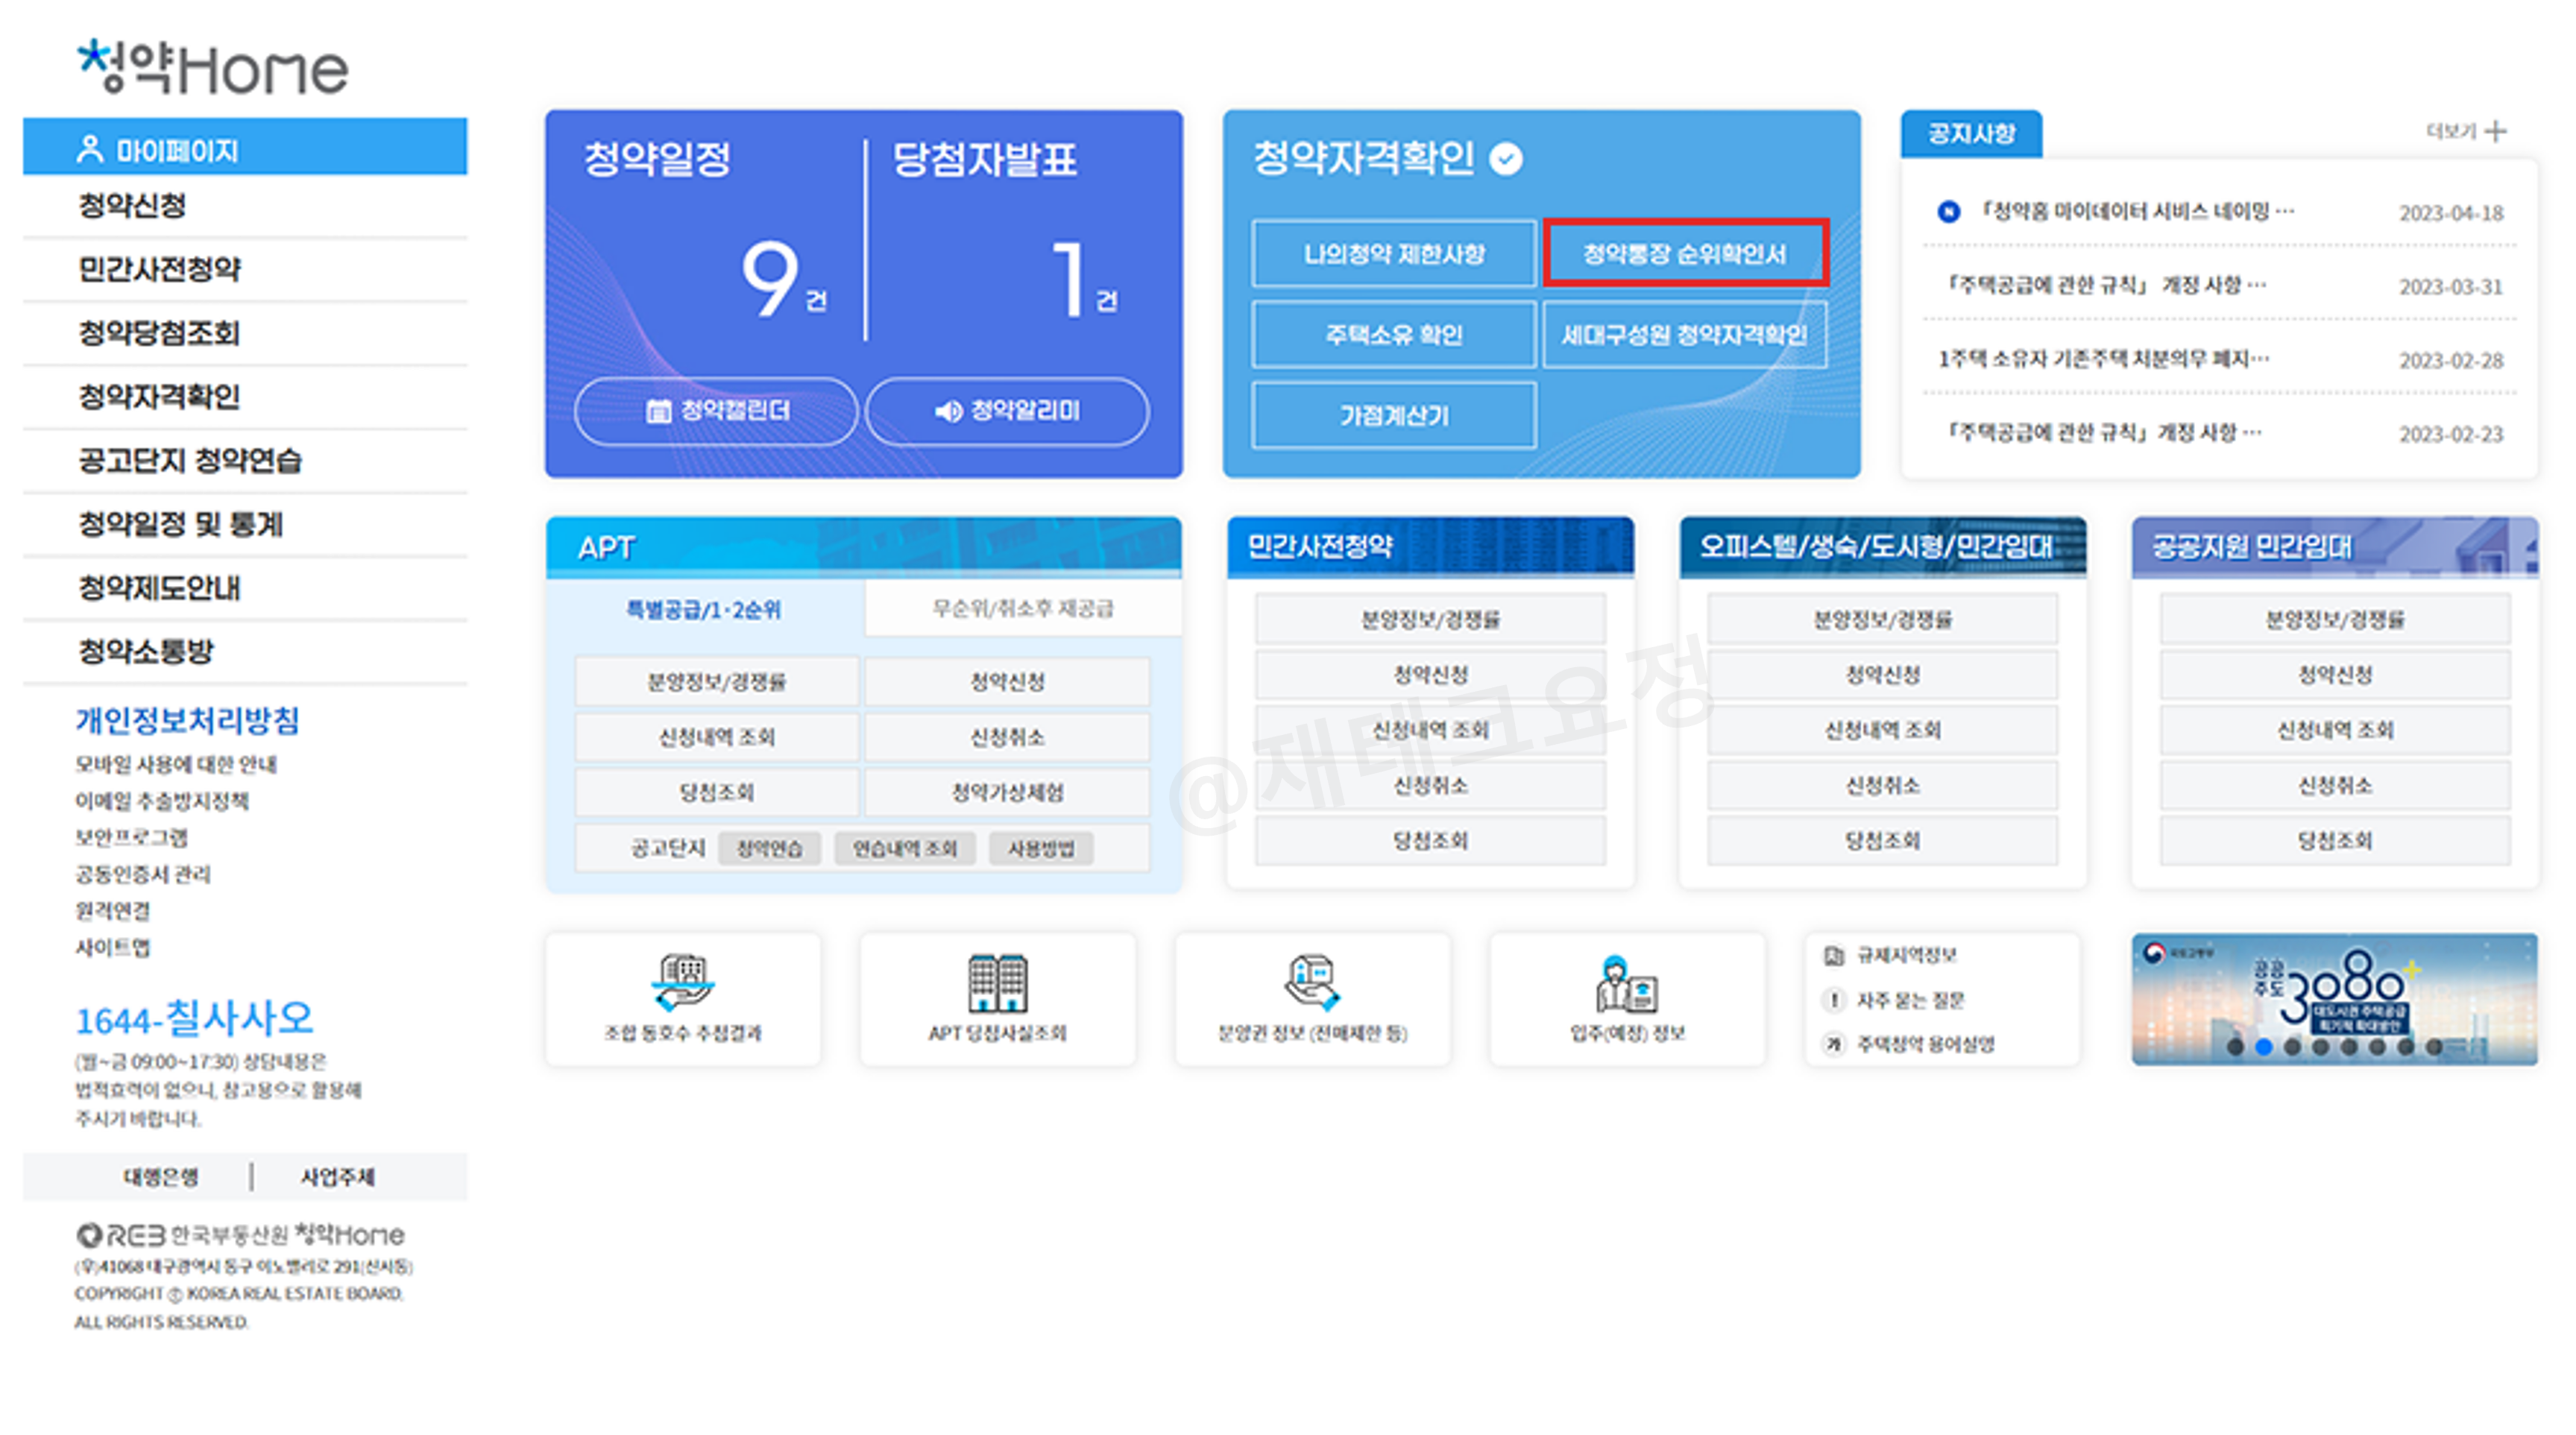Image resolution: width=2576 pixels, height=1435 pixels.
Task: Click 신청내역 조회 under 민간사전청약
Action: click(x=1431, y=730)
